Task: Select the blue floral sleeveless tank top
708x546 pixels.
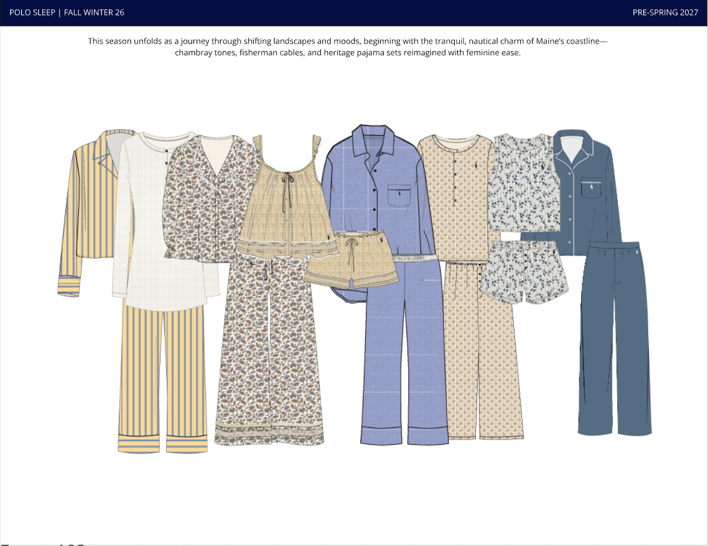Action: coord(524,183)
